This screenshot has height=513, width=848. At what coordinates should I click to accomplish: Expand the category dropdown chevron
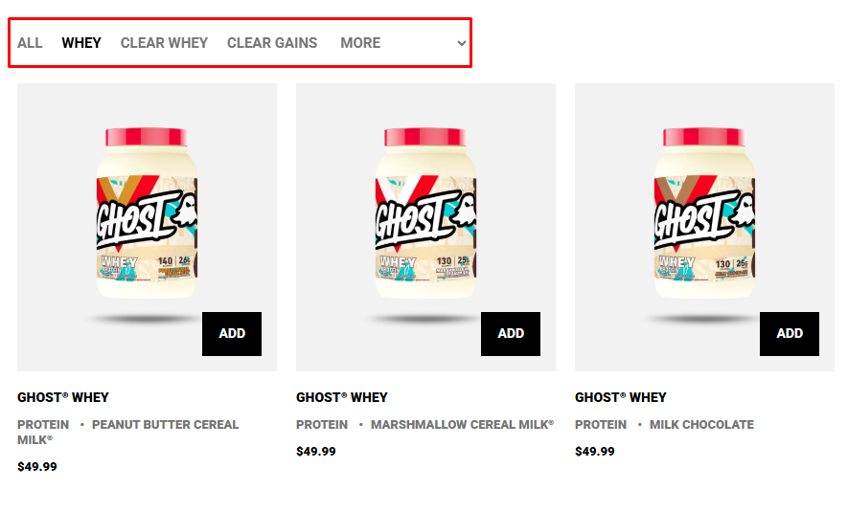tap(461, 43)
